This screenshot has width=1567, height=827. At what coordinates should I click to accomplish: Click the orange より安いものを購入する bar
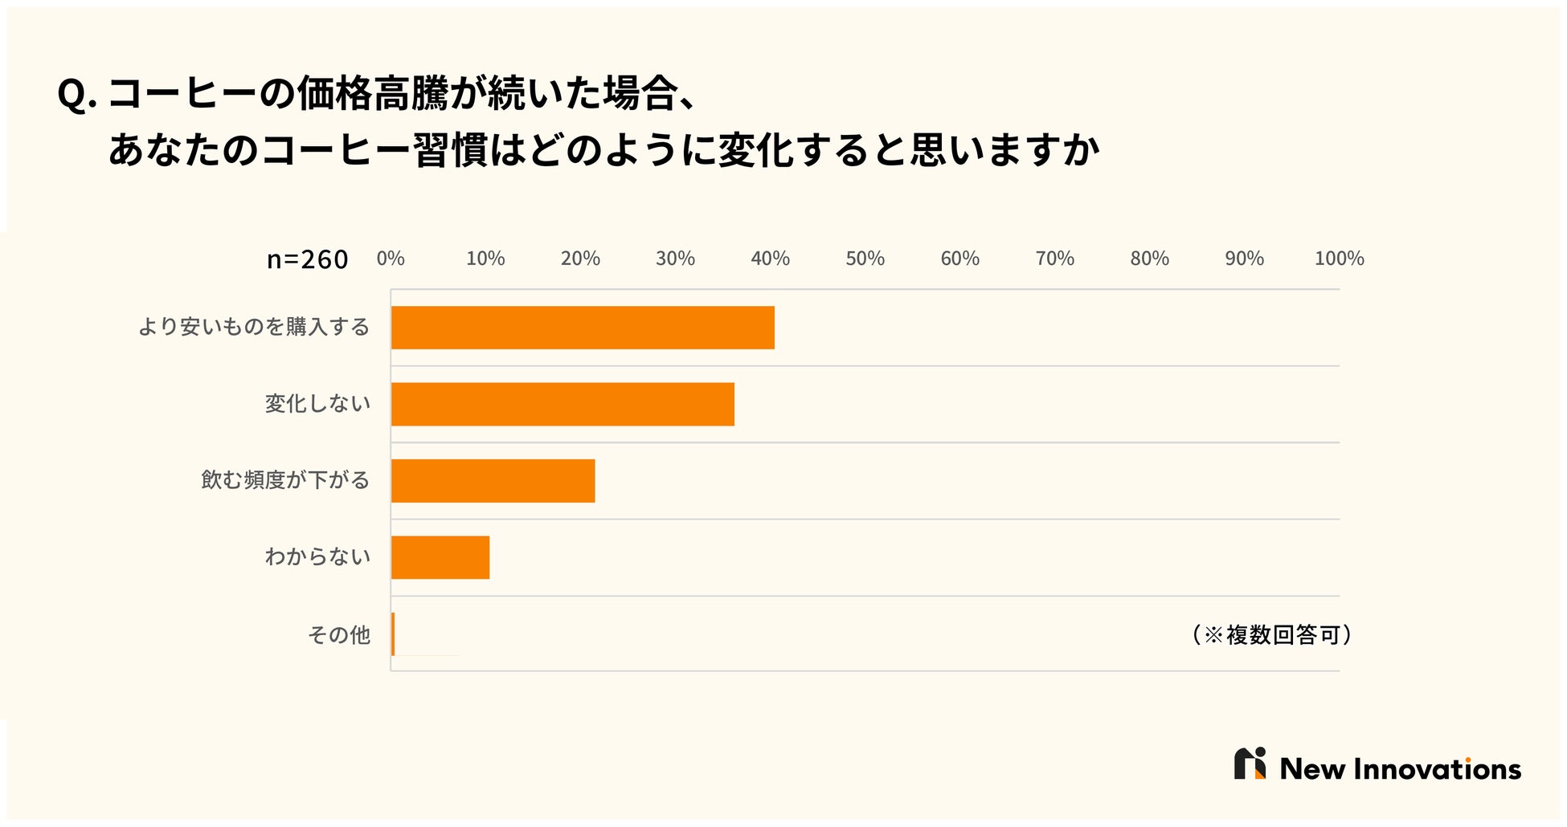point(583,328)
